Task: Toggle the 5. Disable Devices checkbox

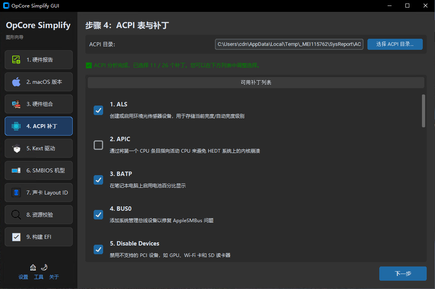Action: [98, 249]
